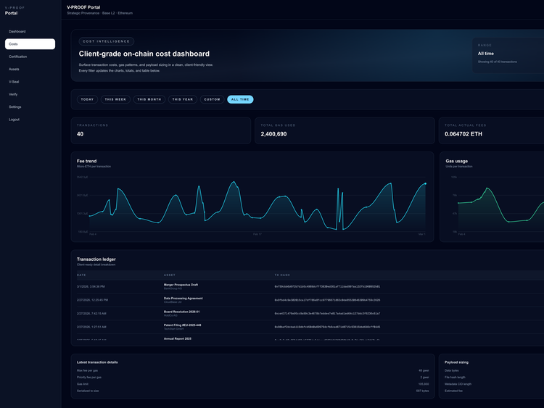Click the tx hash of Board Resolution 2026-01

[327, 314]
